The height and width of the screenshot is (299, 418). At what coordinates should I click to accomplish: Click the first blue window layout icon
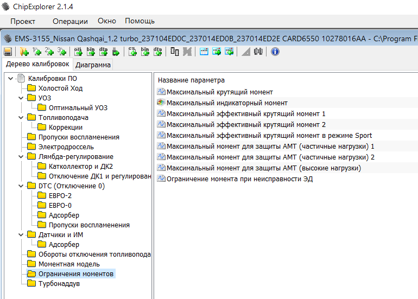pyautogui.click(x=204, y=52)
